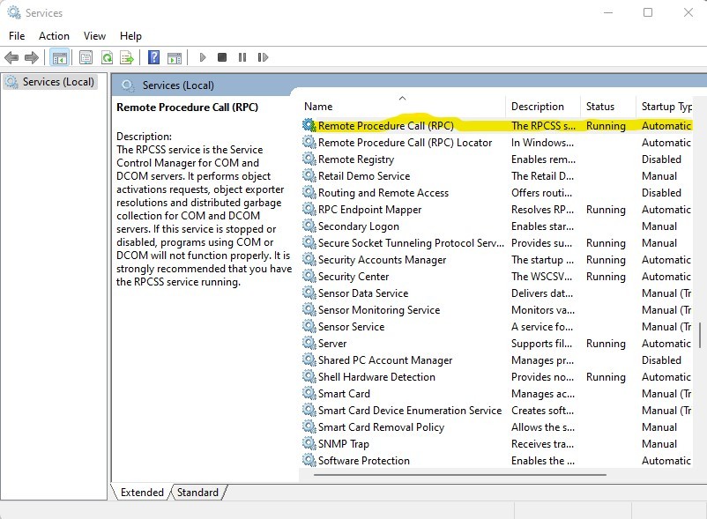Click Running status of RPC Endpoint Mapper
Image resolution: width=707 pixels, height=519 pixels.
tap(606, 210)
